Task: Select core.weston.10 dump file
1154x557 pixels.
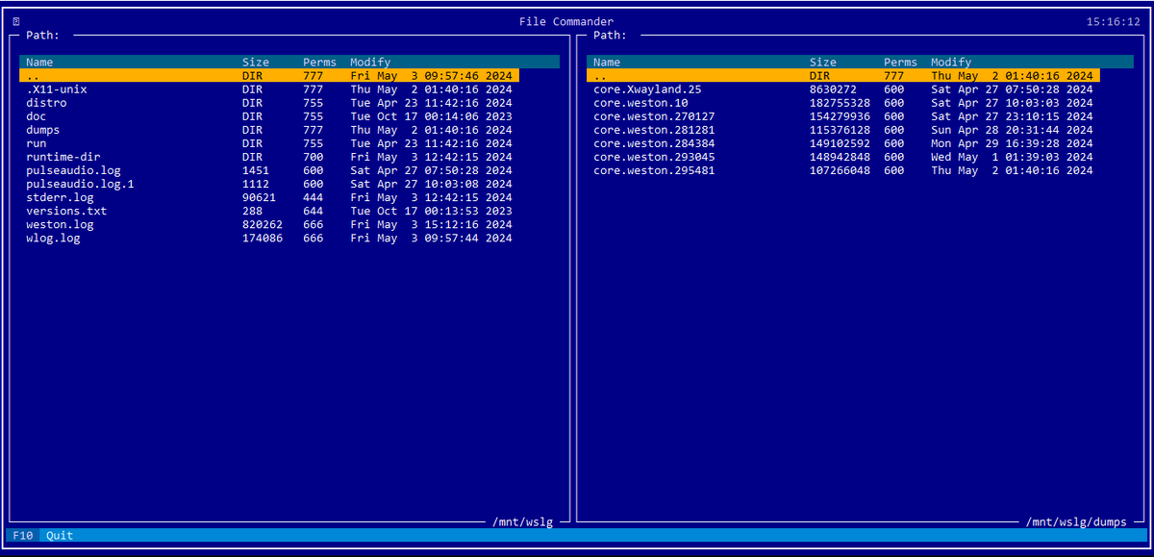Action: [843, 103]
